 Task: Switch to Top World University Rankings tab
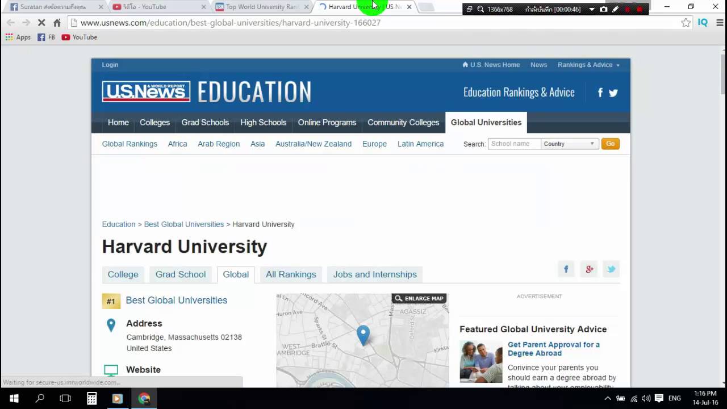(261, 7)
